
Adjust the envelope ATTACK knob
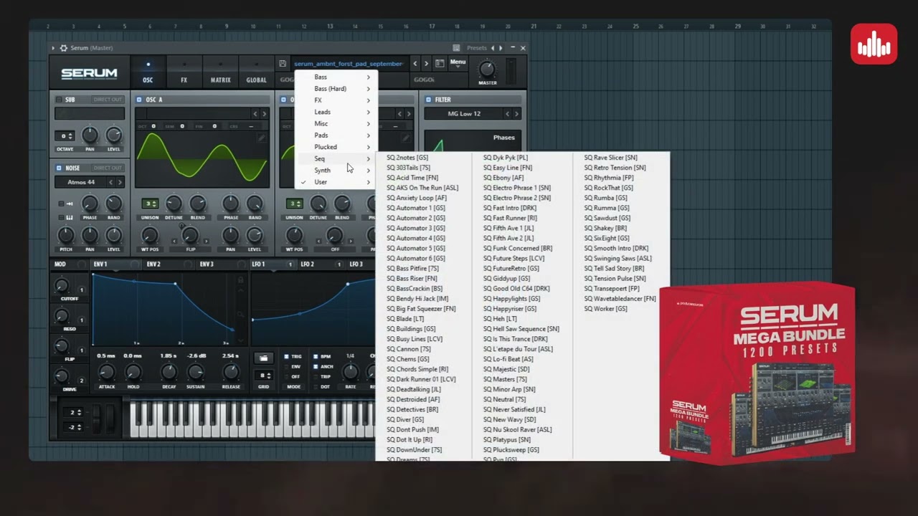(106, 372)
